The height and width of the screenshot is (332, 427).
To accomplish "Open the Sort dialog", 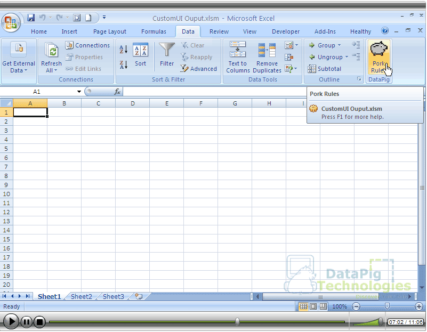I will (141, 55).
